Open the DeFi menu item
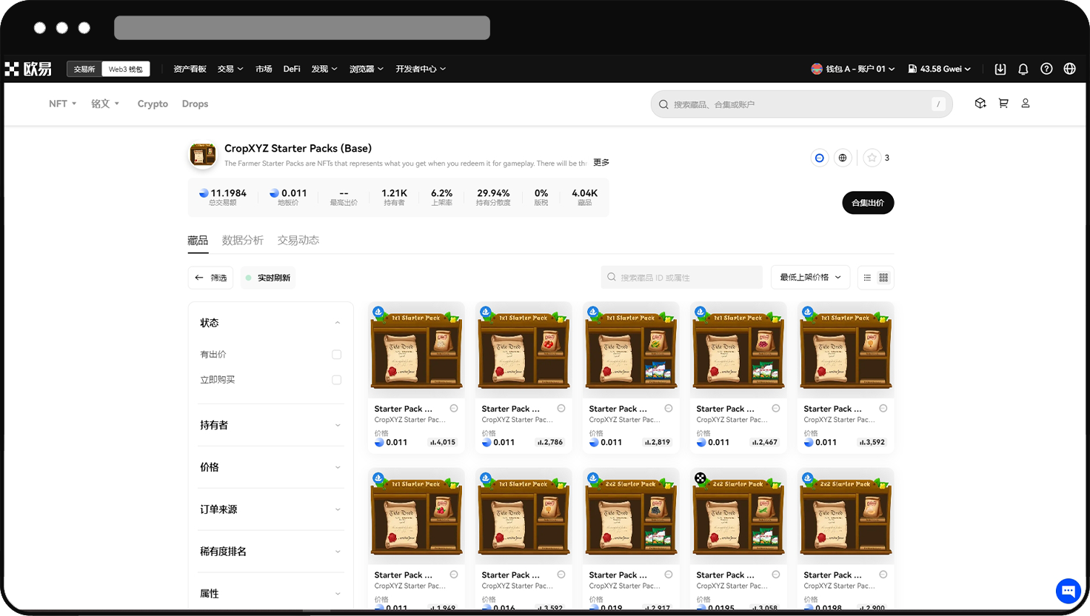 coord(292,69)
